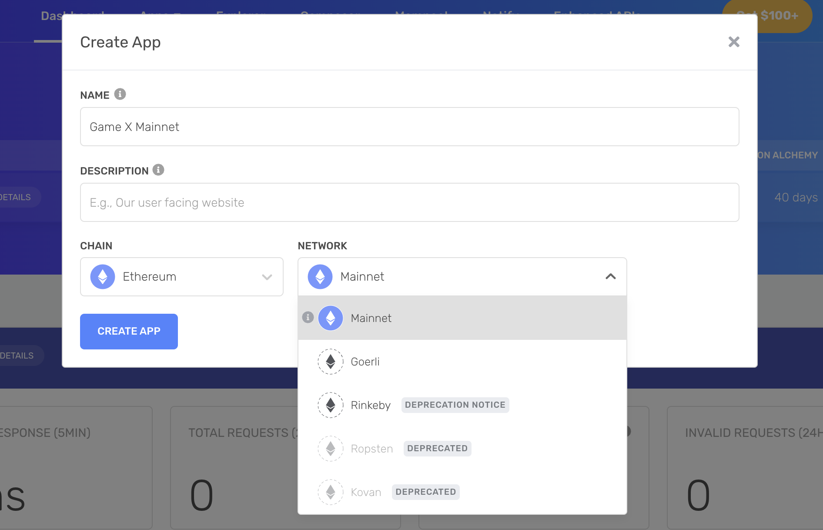Open the Chain dropdown showing Ethereum
Viewport: 823px width, 530px height.
[182, 277]
